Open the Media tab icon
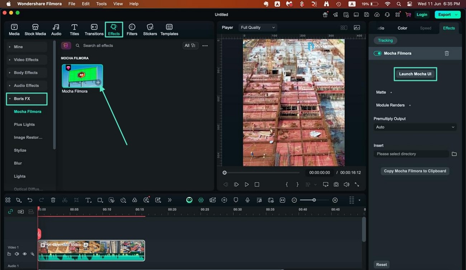The width and height of the screenshot is (466, 270). tap(14, 27)
